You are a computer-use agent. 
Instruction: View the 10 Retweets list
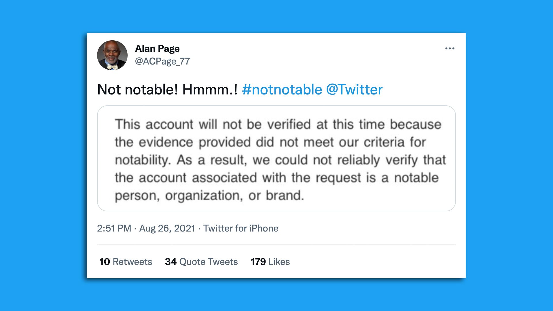point(125,262)
